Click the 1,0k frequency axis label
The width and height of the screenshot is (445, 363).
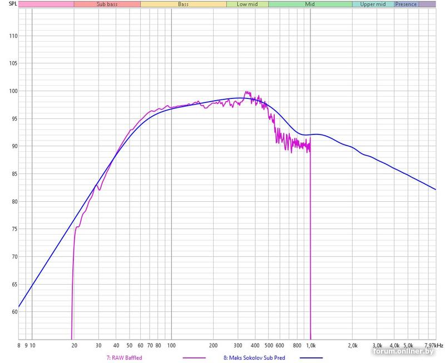[x=310, y=345]
